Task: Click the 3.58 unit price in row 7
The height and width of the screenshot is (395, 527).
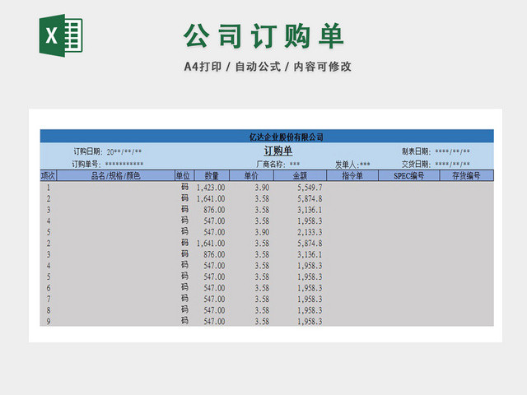Action: pos(262,299)
